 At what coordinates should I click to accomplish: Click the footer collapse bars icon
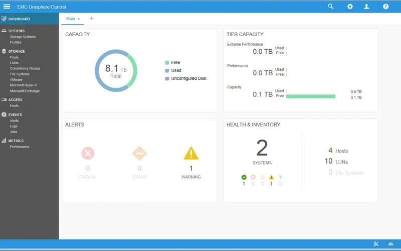point(390,244)
